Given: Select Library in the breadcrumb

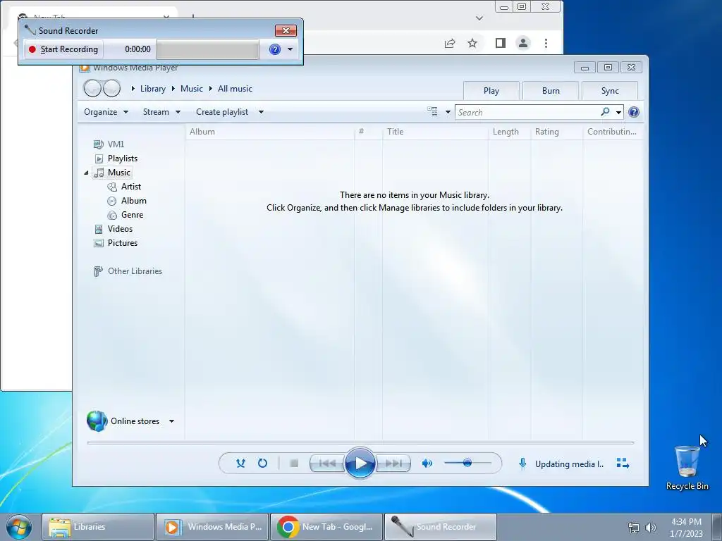Looking at the screenshot, I should click(x=153, y=89).
